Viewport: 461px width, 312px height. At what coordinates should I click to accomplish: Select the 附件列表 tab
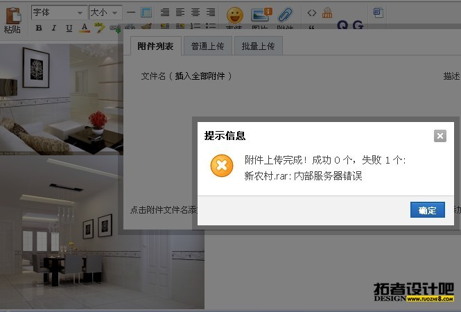click(155, 46)
